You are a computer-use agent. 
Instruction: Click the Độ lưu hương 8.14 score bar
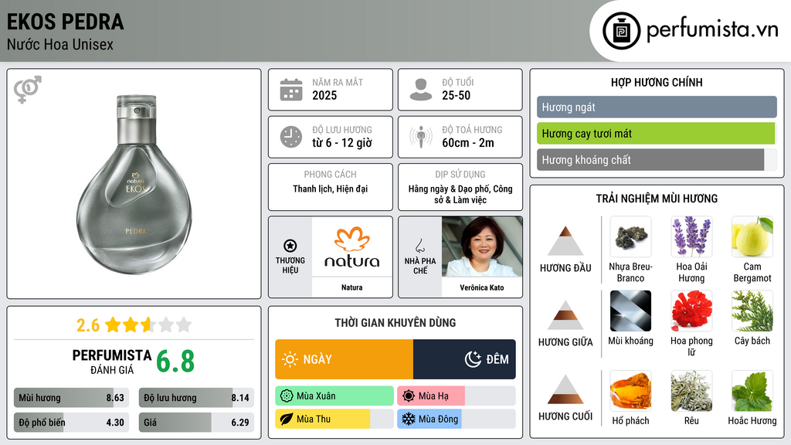click(196, 398)
